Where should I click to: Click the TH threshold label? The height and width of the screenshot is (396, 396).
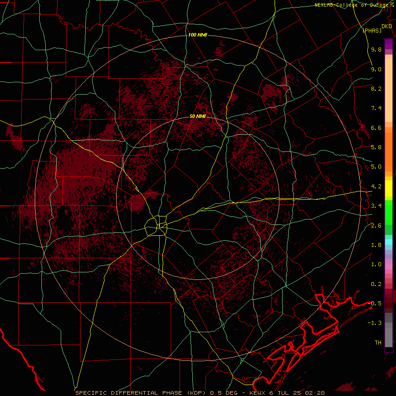[378, 343]
